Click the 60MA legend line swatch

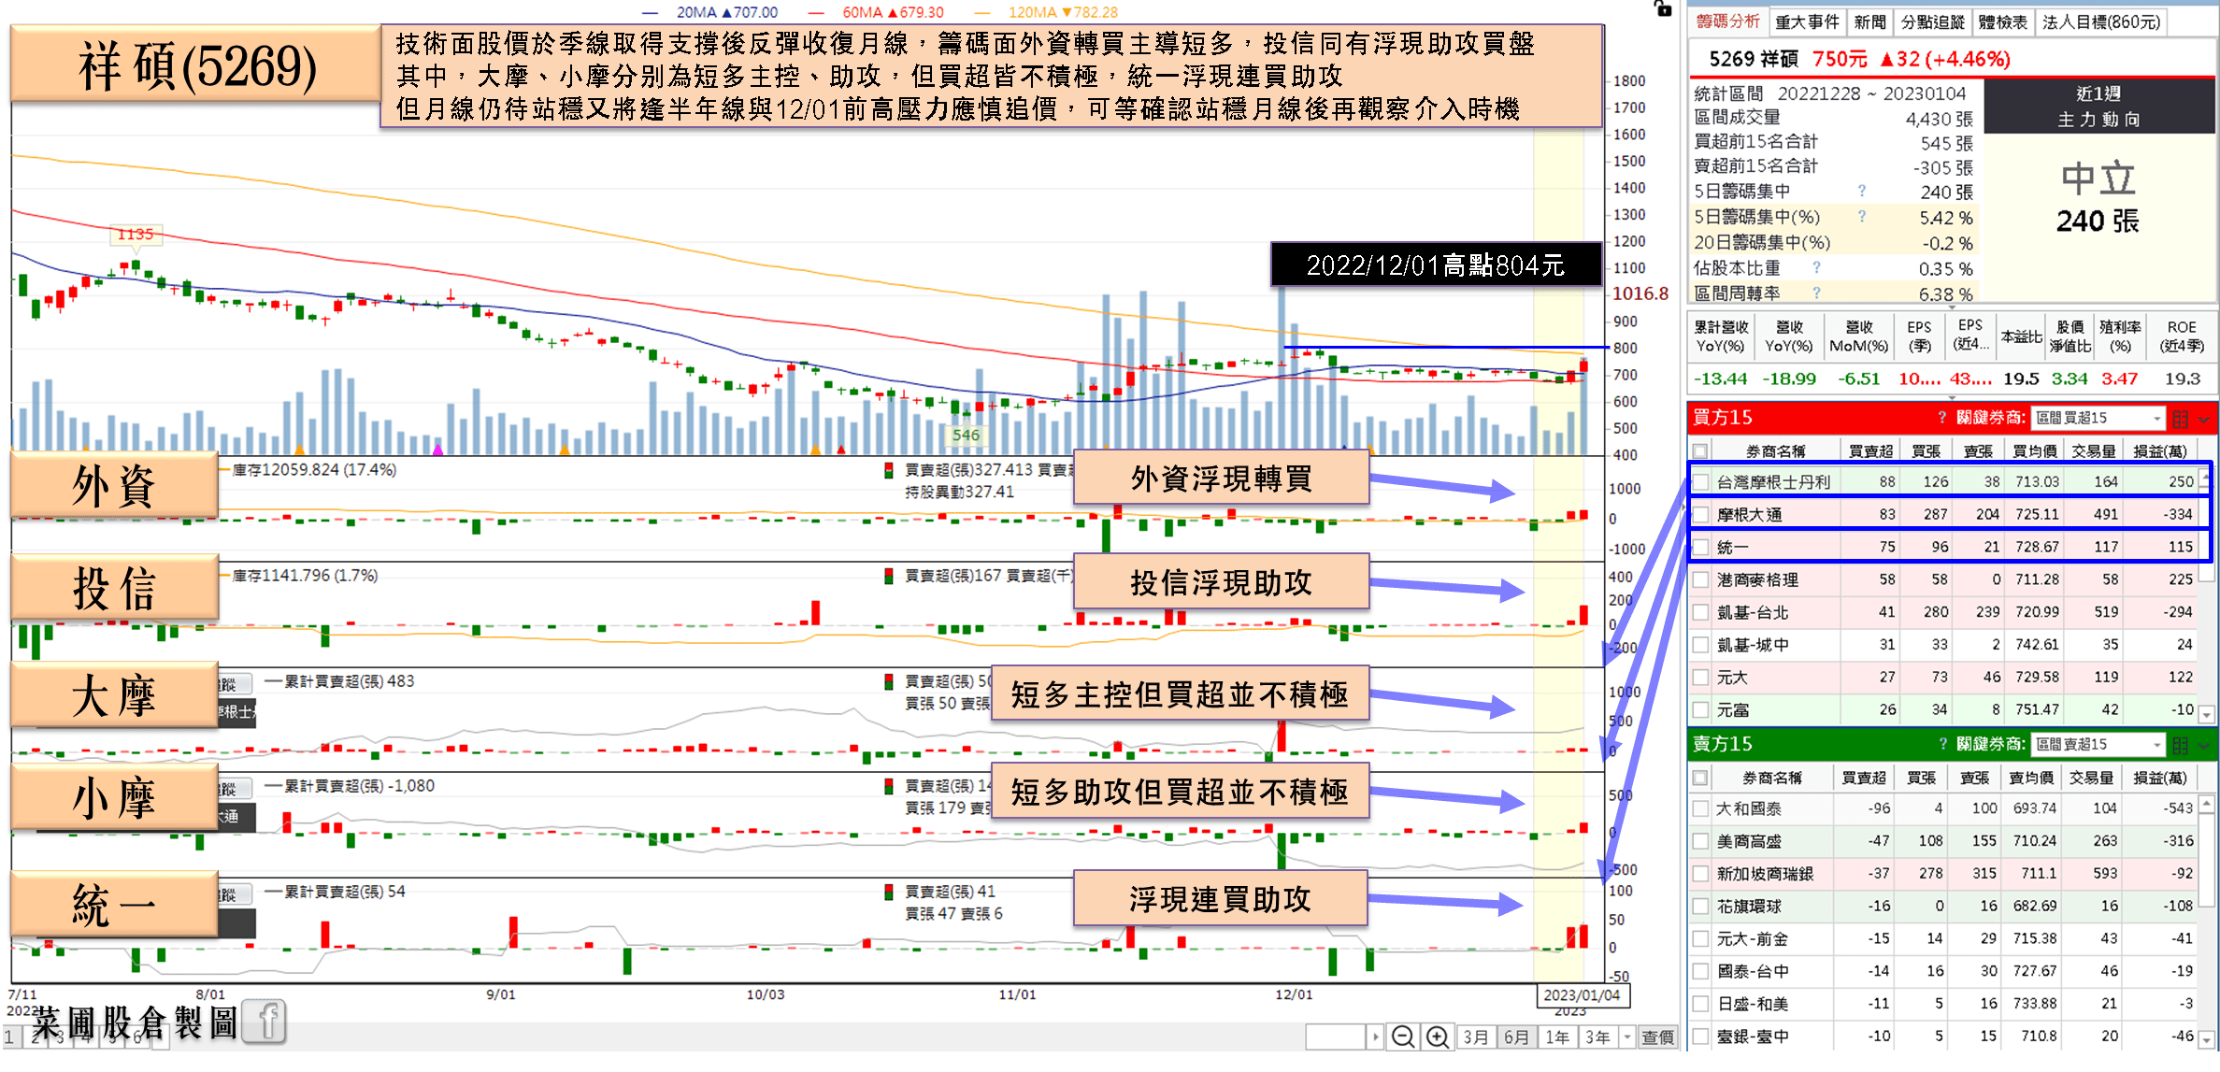816,13
